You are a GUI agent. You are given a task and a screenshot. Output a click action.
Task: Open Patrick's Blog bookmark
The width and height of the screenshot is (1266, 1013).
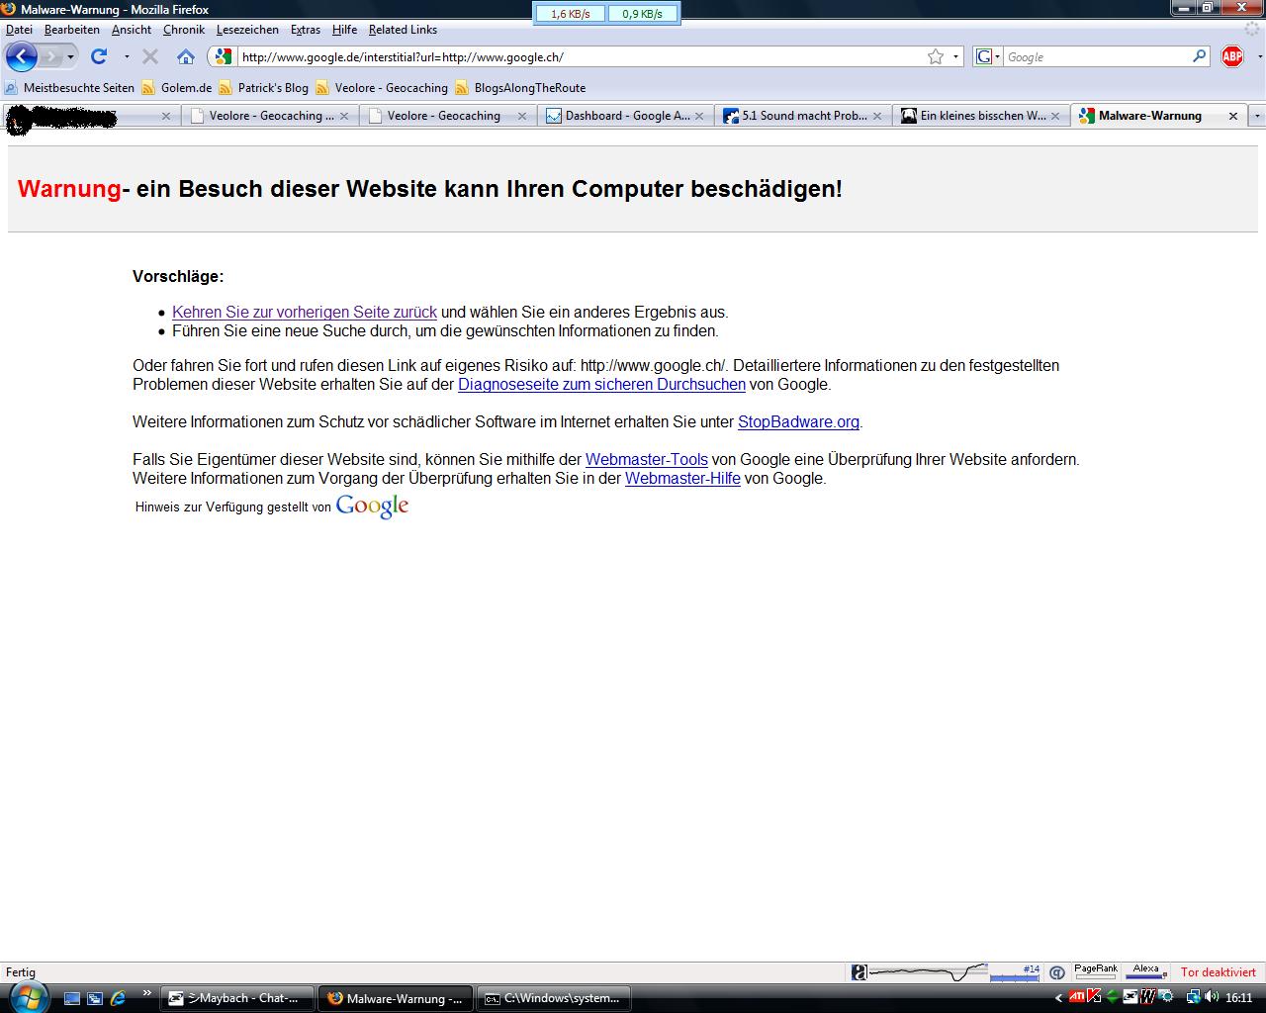(264, 88)
